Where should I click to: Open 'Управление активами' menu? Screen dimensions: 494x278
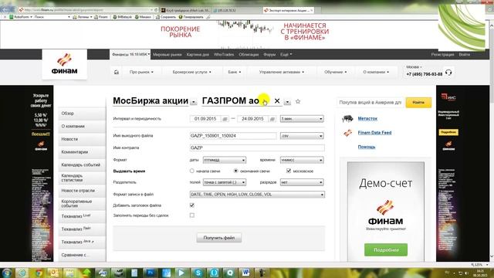[282, 72]
